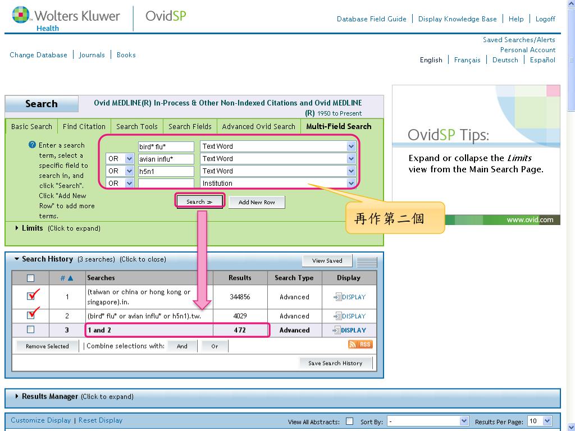Click the 472 results cell
This screenshot has height=431, width=575.
click(240, 330)
